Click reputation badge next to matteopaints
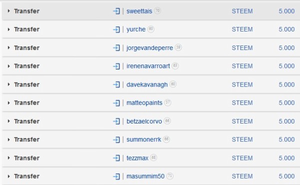 coord(167,102)
